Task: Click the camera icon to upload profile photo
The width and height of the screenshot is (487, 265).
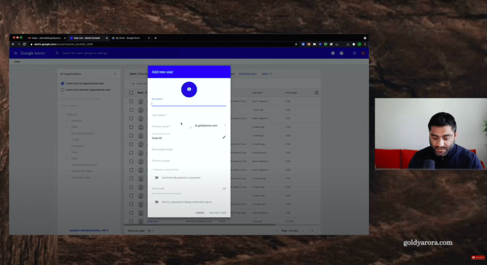Action: click(189, 89)
